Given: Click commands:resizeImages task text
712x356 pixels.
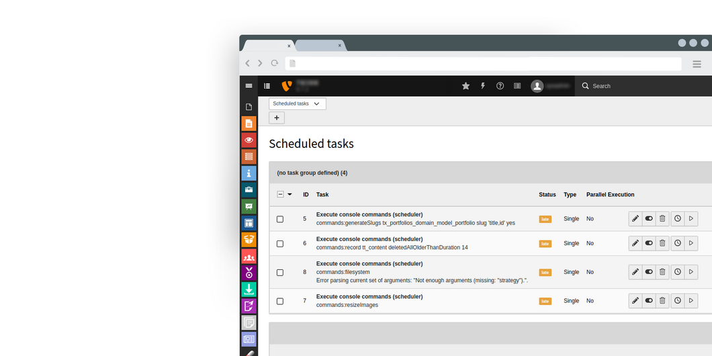Looking at the screenshot, I should [x=347, y=305].
